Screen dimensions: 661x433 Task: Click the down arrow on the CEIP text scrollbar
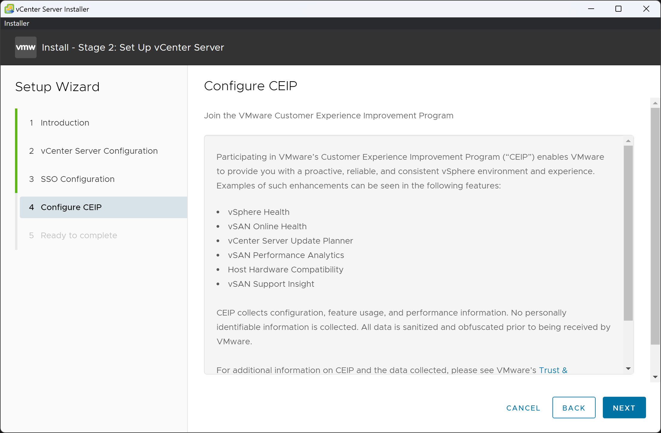[x=627, y=368]
